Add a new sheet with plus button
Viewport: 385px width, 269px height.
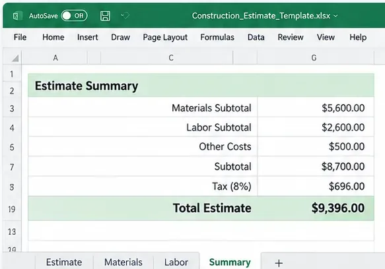point(279,263)
